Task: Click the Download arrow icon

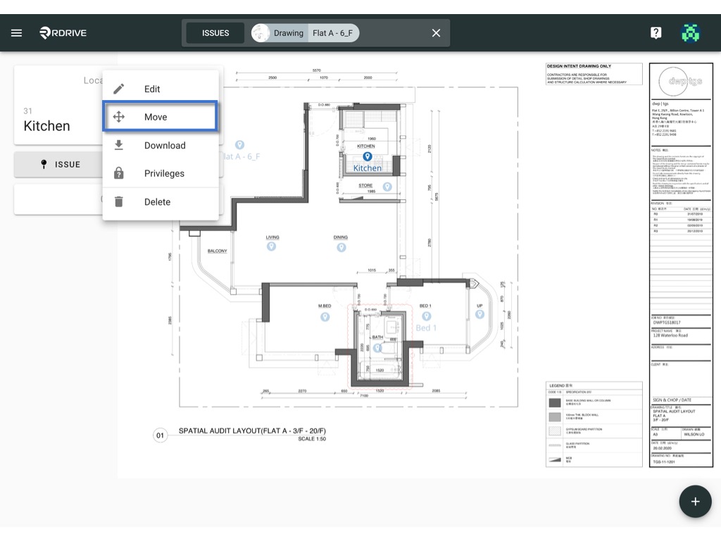Action: point(118,145)
